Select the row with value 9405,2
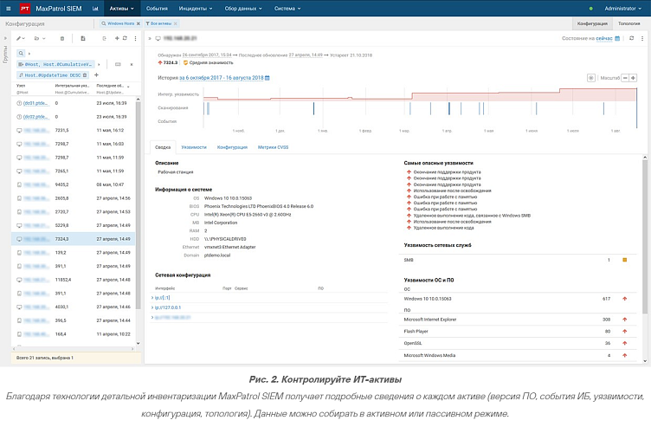The image size is (651, 433). click(74, 184)
